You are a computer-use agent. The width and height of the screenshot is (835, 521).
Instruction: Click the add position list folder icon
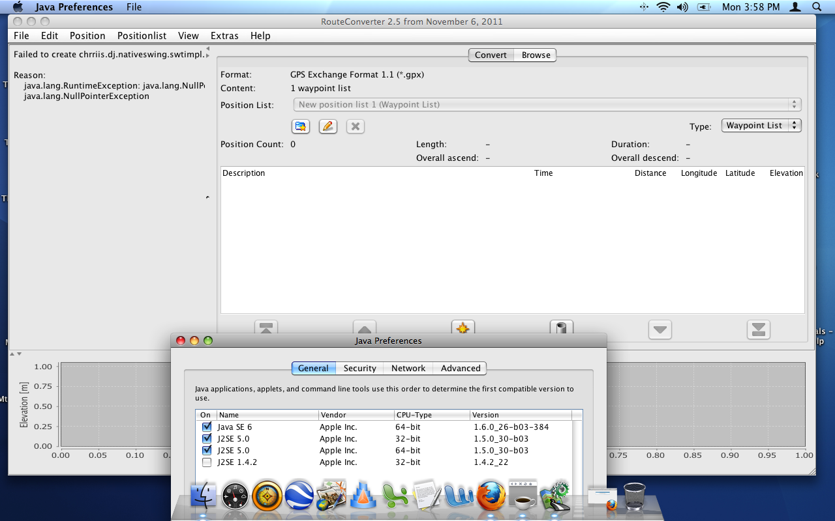[300, 126]
